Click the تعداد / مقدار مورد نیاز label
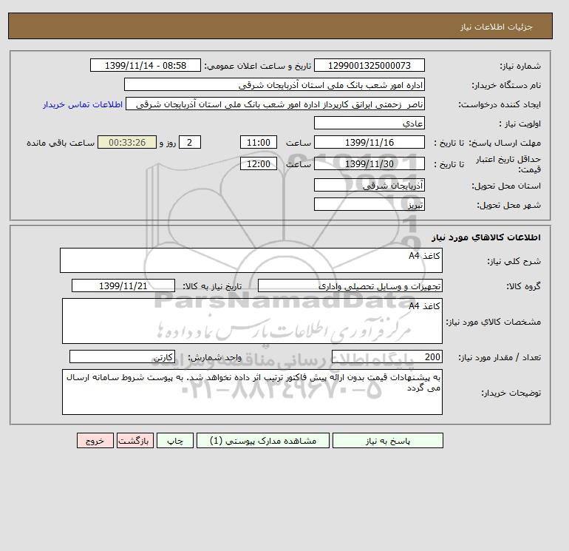 [x=500, y=357]
